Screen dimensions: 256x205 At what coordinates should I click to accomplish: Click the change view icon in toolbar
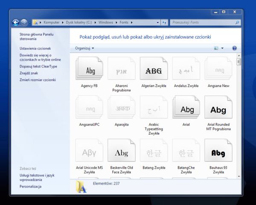(x=216, y=48)
